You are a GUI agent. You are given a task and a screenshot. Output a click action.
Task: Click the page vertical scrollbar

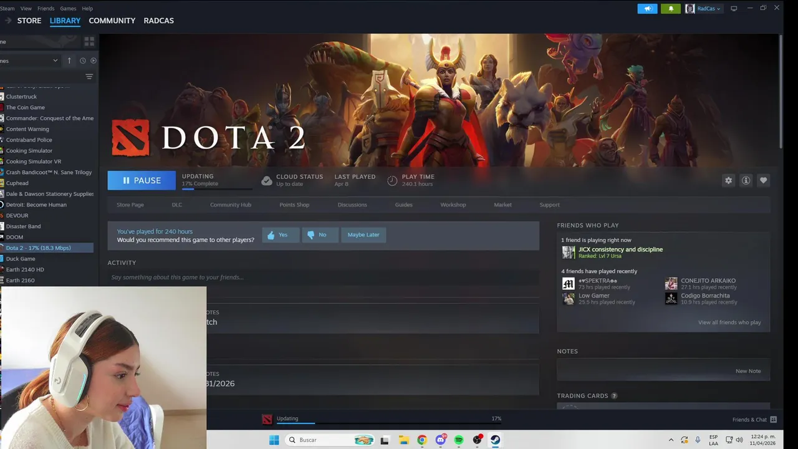[781, 91]
